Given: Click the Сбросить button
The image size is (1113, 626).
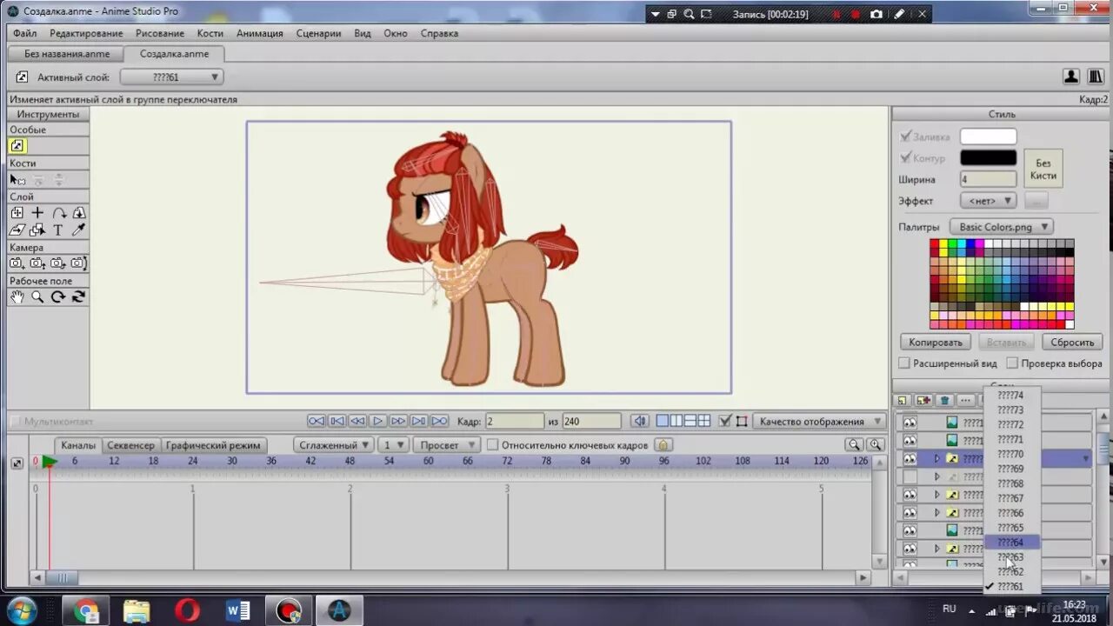Looking at the screenshot, I should click(x=1072, y=343).
